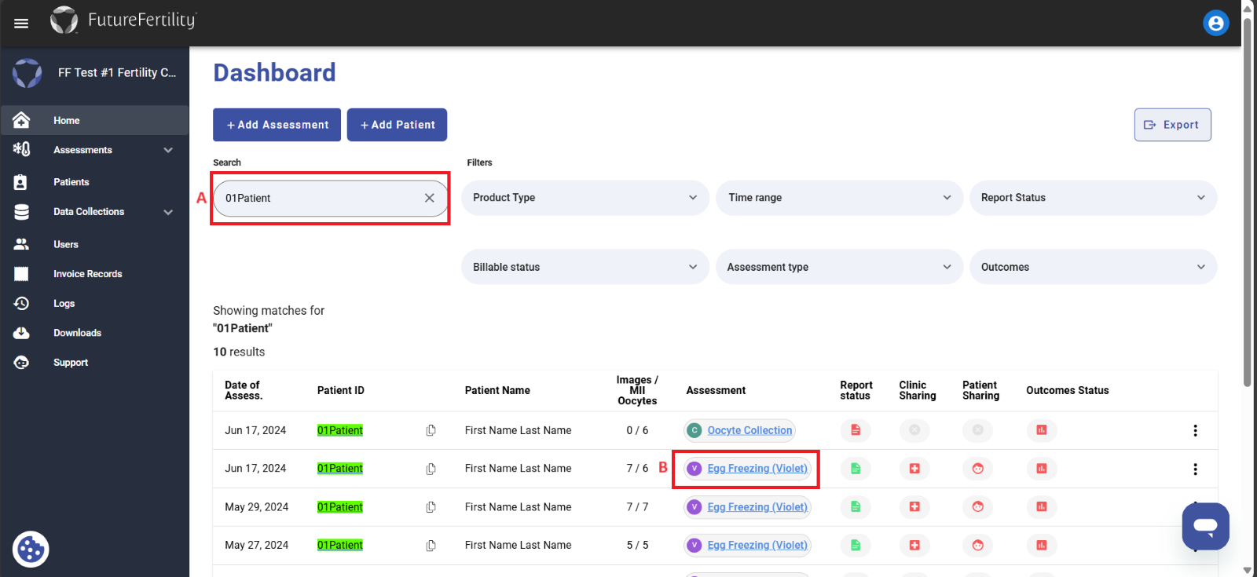Toggle clinic sharing on second Jun 17 row
The image size is (1257, 577).
tap(914, 469)
